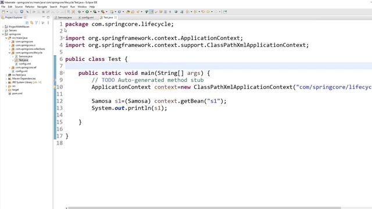Open the Project menu

[x=63, y=7]
